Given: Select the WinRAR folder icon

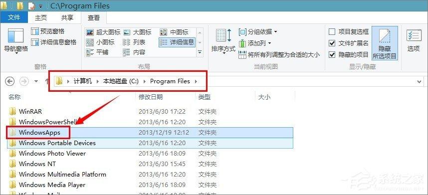Looking at the screenshot, I should coord(12,111).
